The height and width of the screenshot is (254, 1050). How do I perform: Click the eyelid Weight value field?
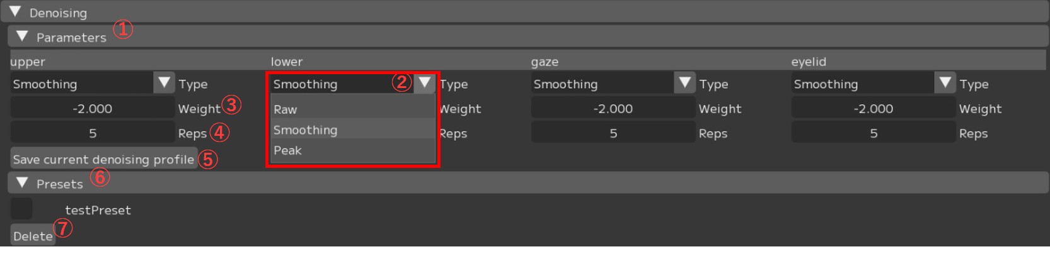tap(874, 108)
